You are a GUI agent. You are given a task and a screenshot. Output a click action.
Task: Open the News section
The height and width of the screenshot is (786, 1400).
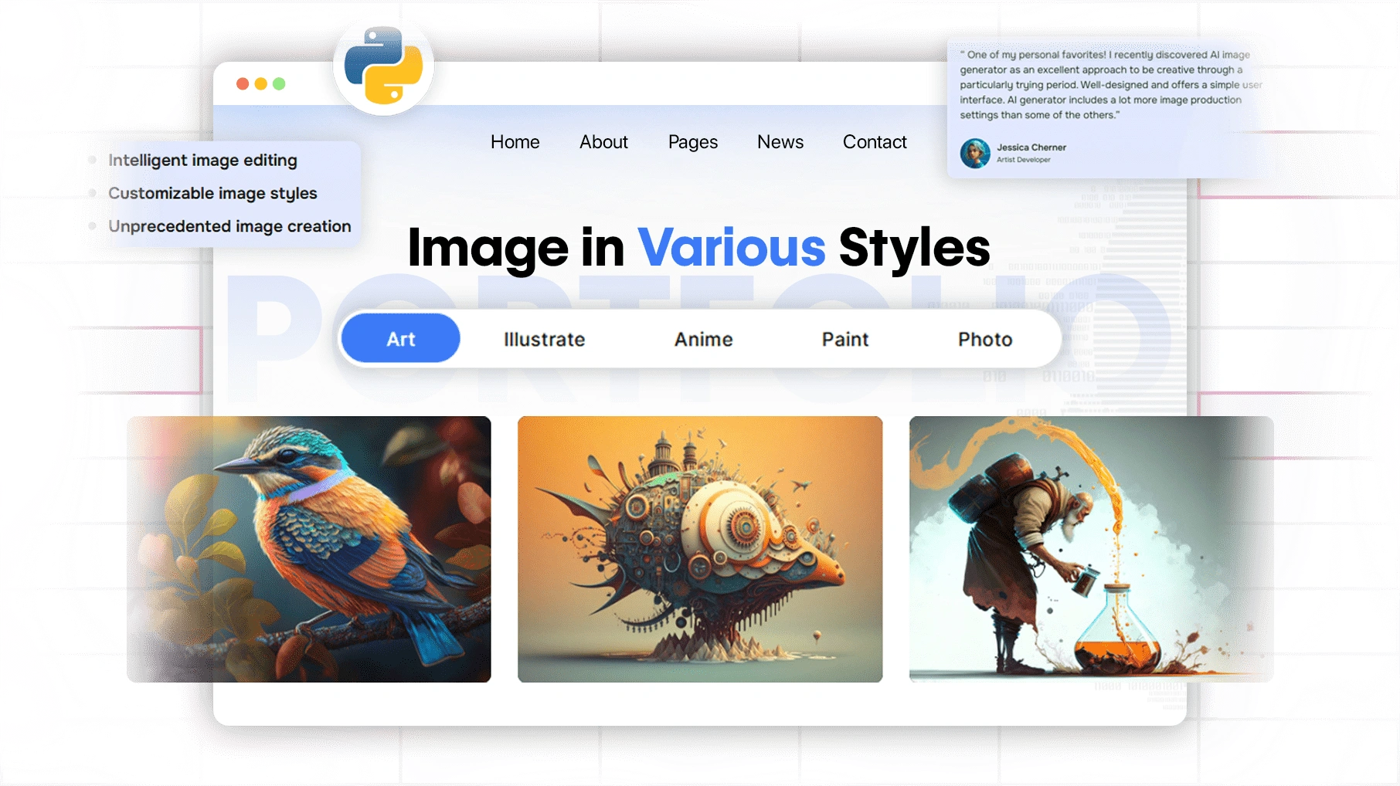(x=780, y=142)
